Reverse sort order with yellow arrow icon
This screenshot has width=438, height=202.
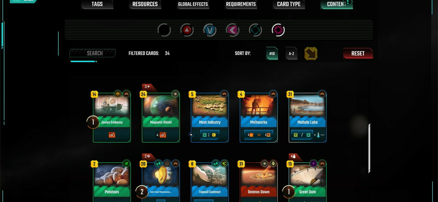[311, 54]
